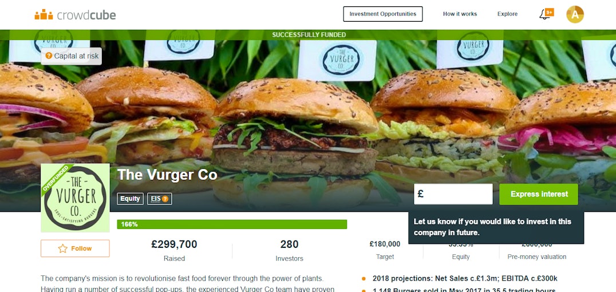
Task: Click the EIS info question mark icon
Action: pos(165,199)
